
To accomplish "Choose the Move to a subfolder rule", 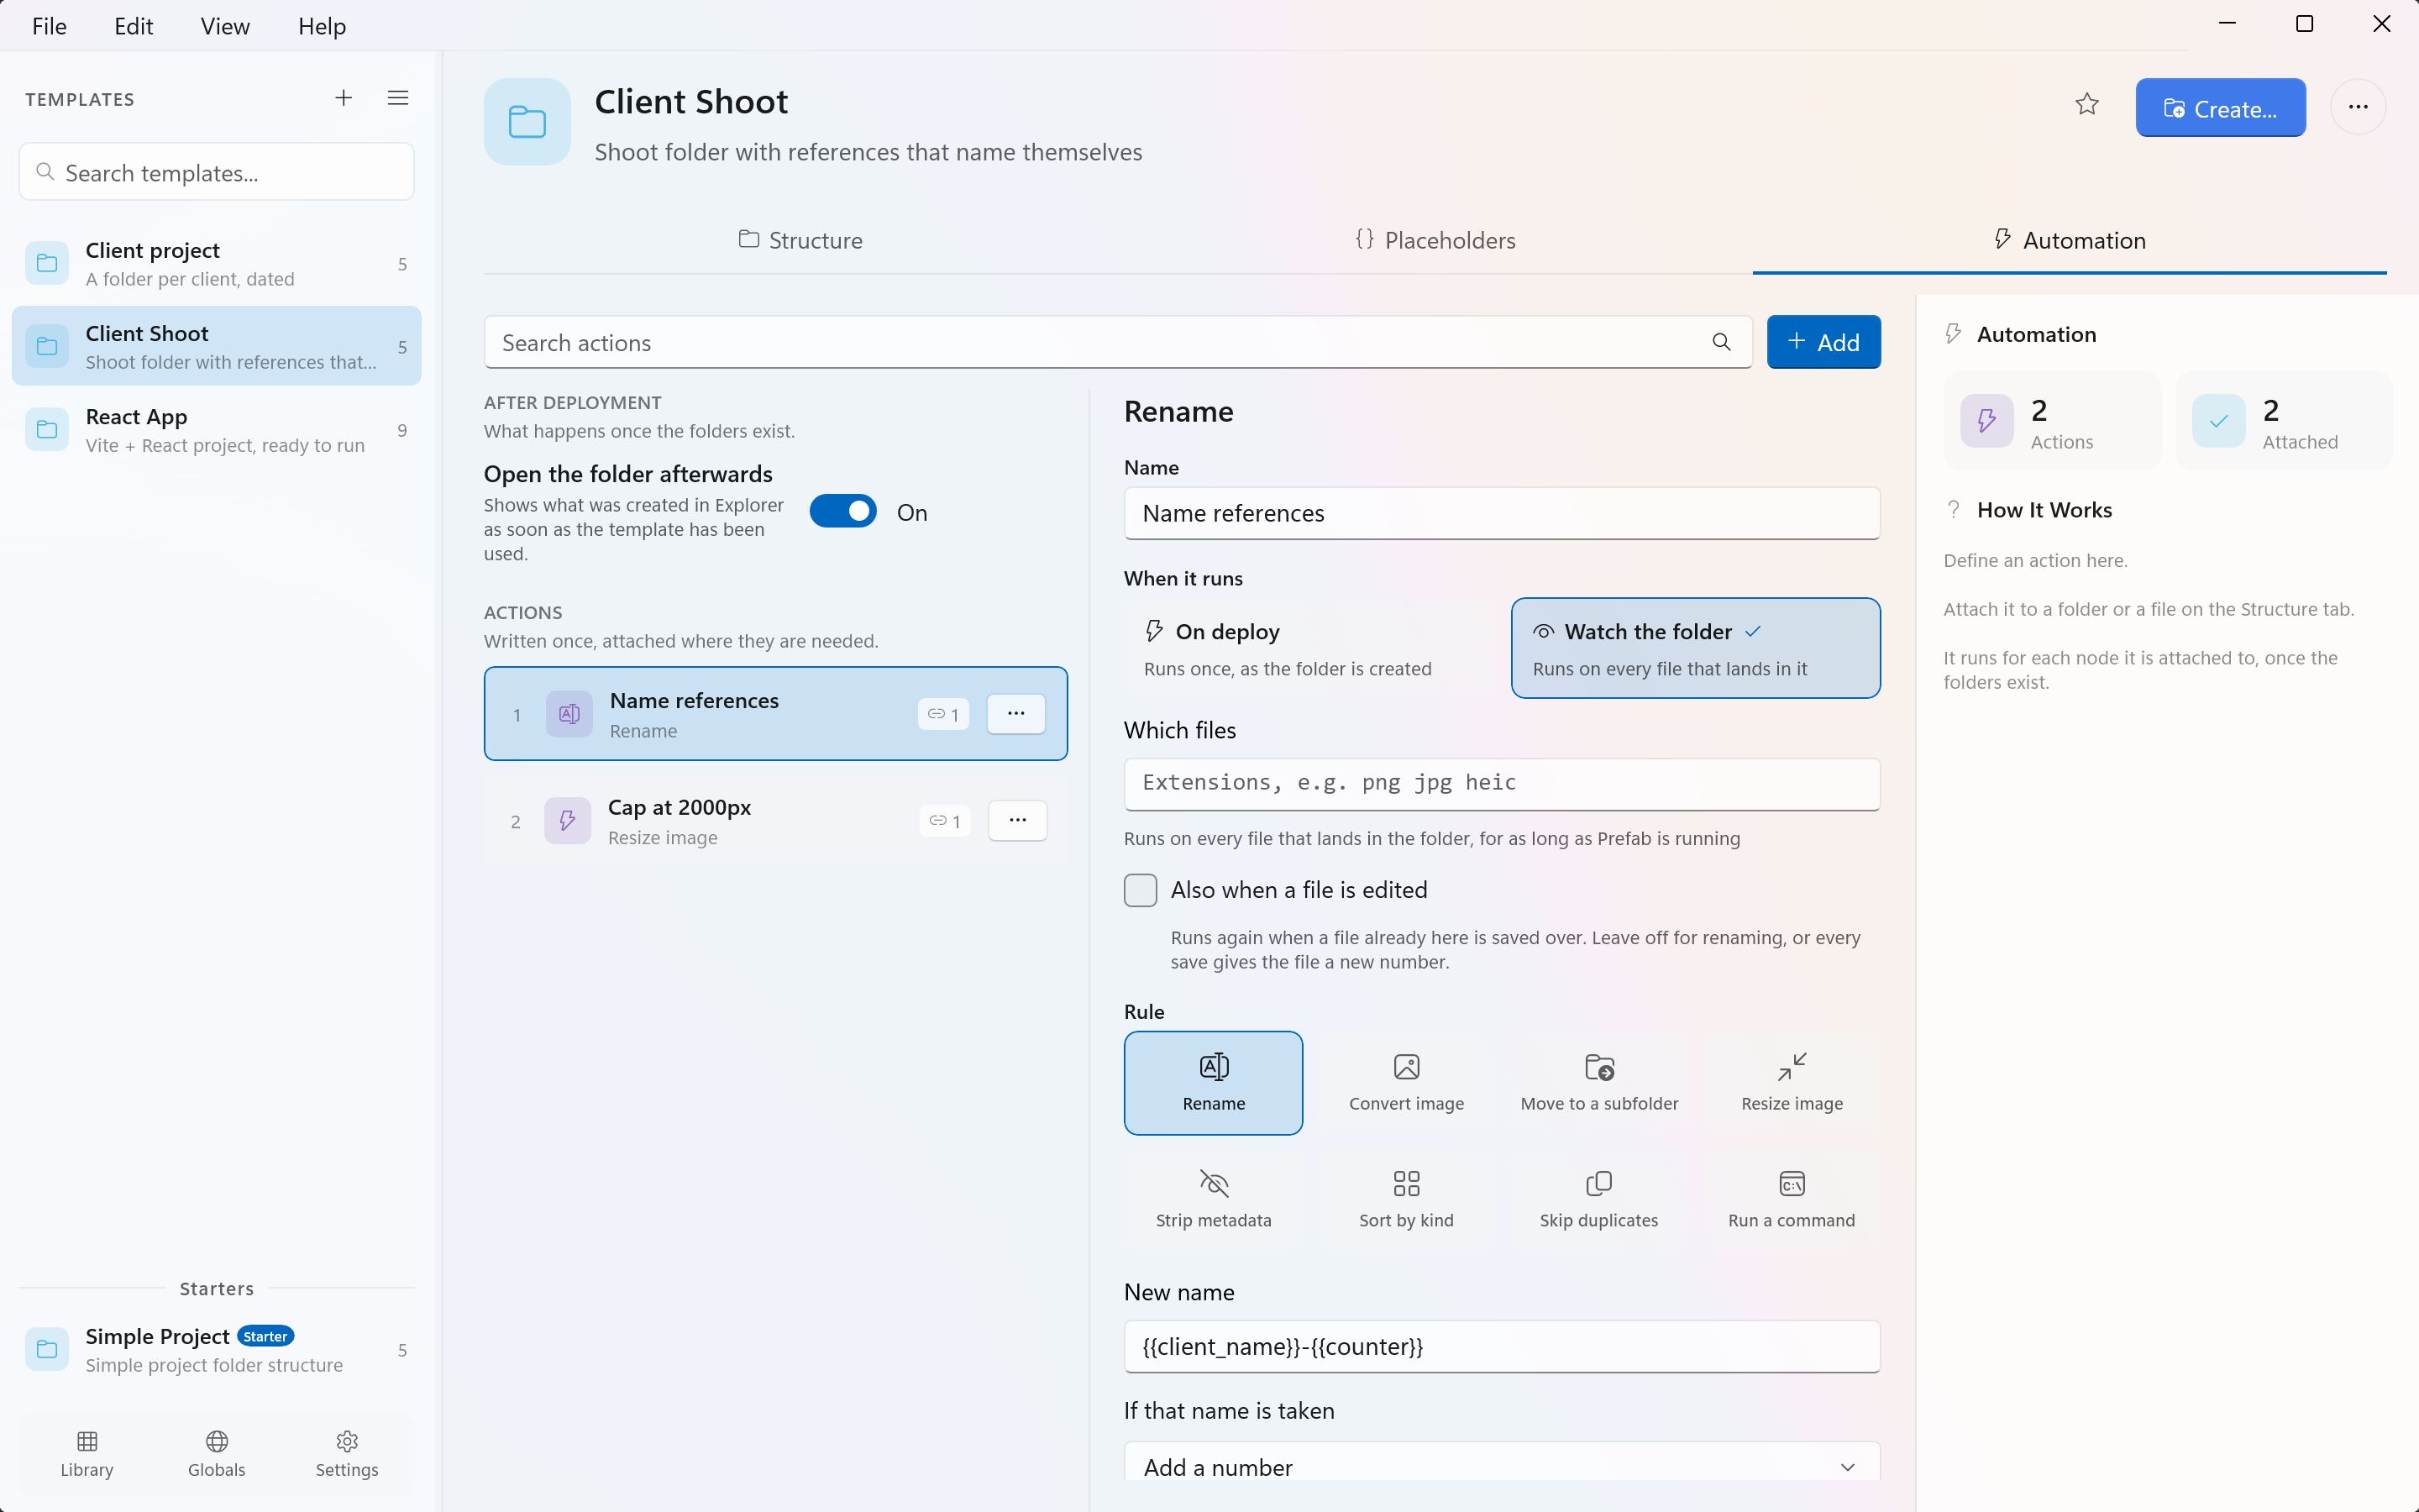I will [x=1599, y=1083].
